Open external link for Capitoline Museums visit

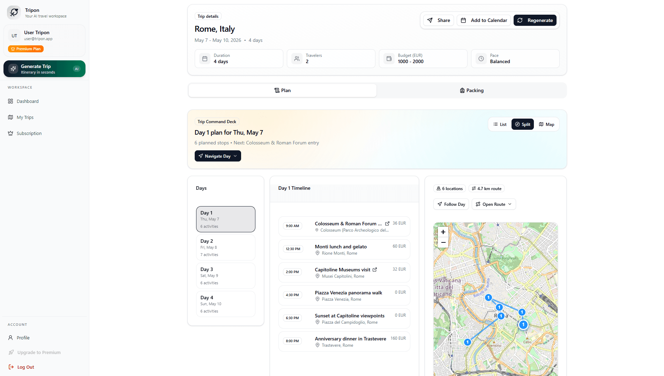375,270
